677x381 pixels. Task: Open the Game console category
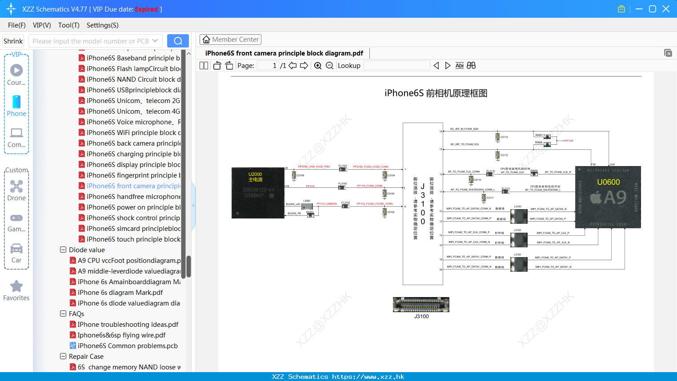coord(16,222)
